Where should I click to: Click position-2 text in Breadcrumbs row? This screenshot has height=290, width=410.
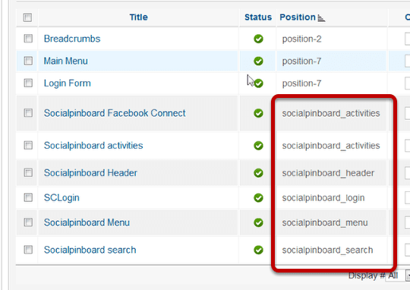click(x=301, y=39)
